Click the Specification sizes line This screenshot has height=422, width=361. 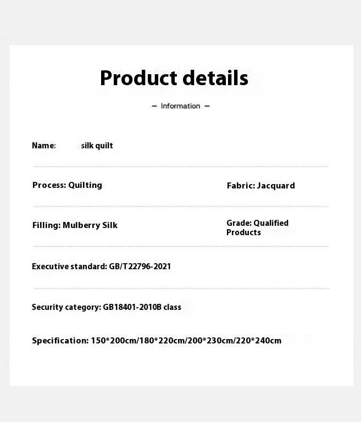point(157,341)
